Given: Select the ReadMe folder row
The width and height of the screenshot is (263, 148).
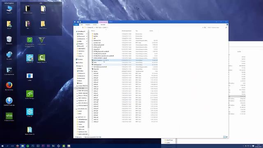Looking at the screenshot, I should tap(125, 34).
